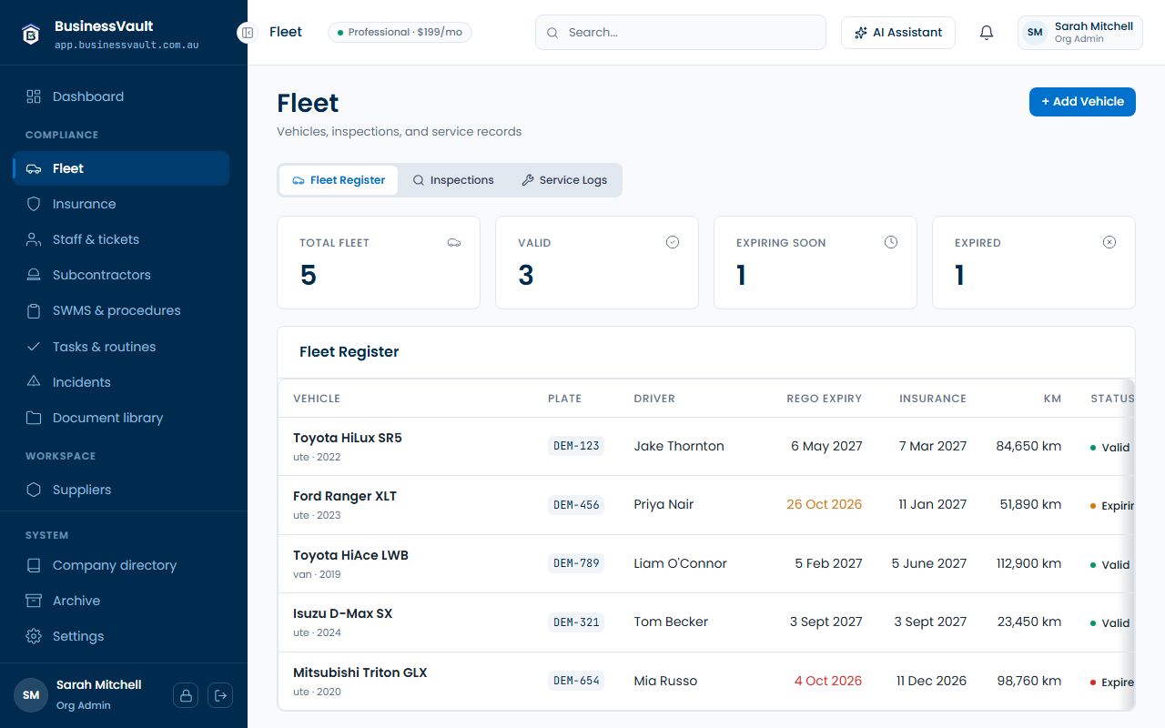Image resolution: width=1165 pixels, height=728 pixels.
Task: Click the Rego Expiry column header
Action: [825, 399]
